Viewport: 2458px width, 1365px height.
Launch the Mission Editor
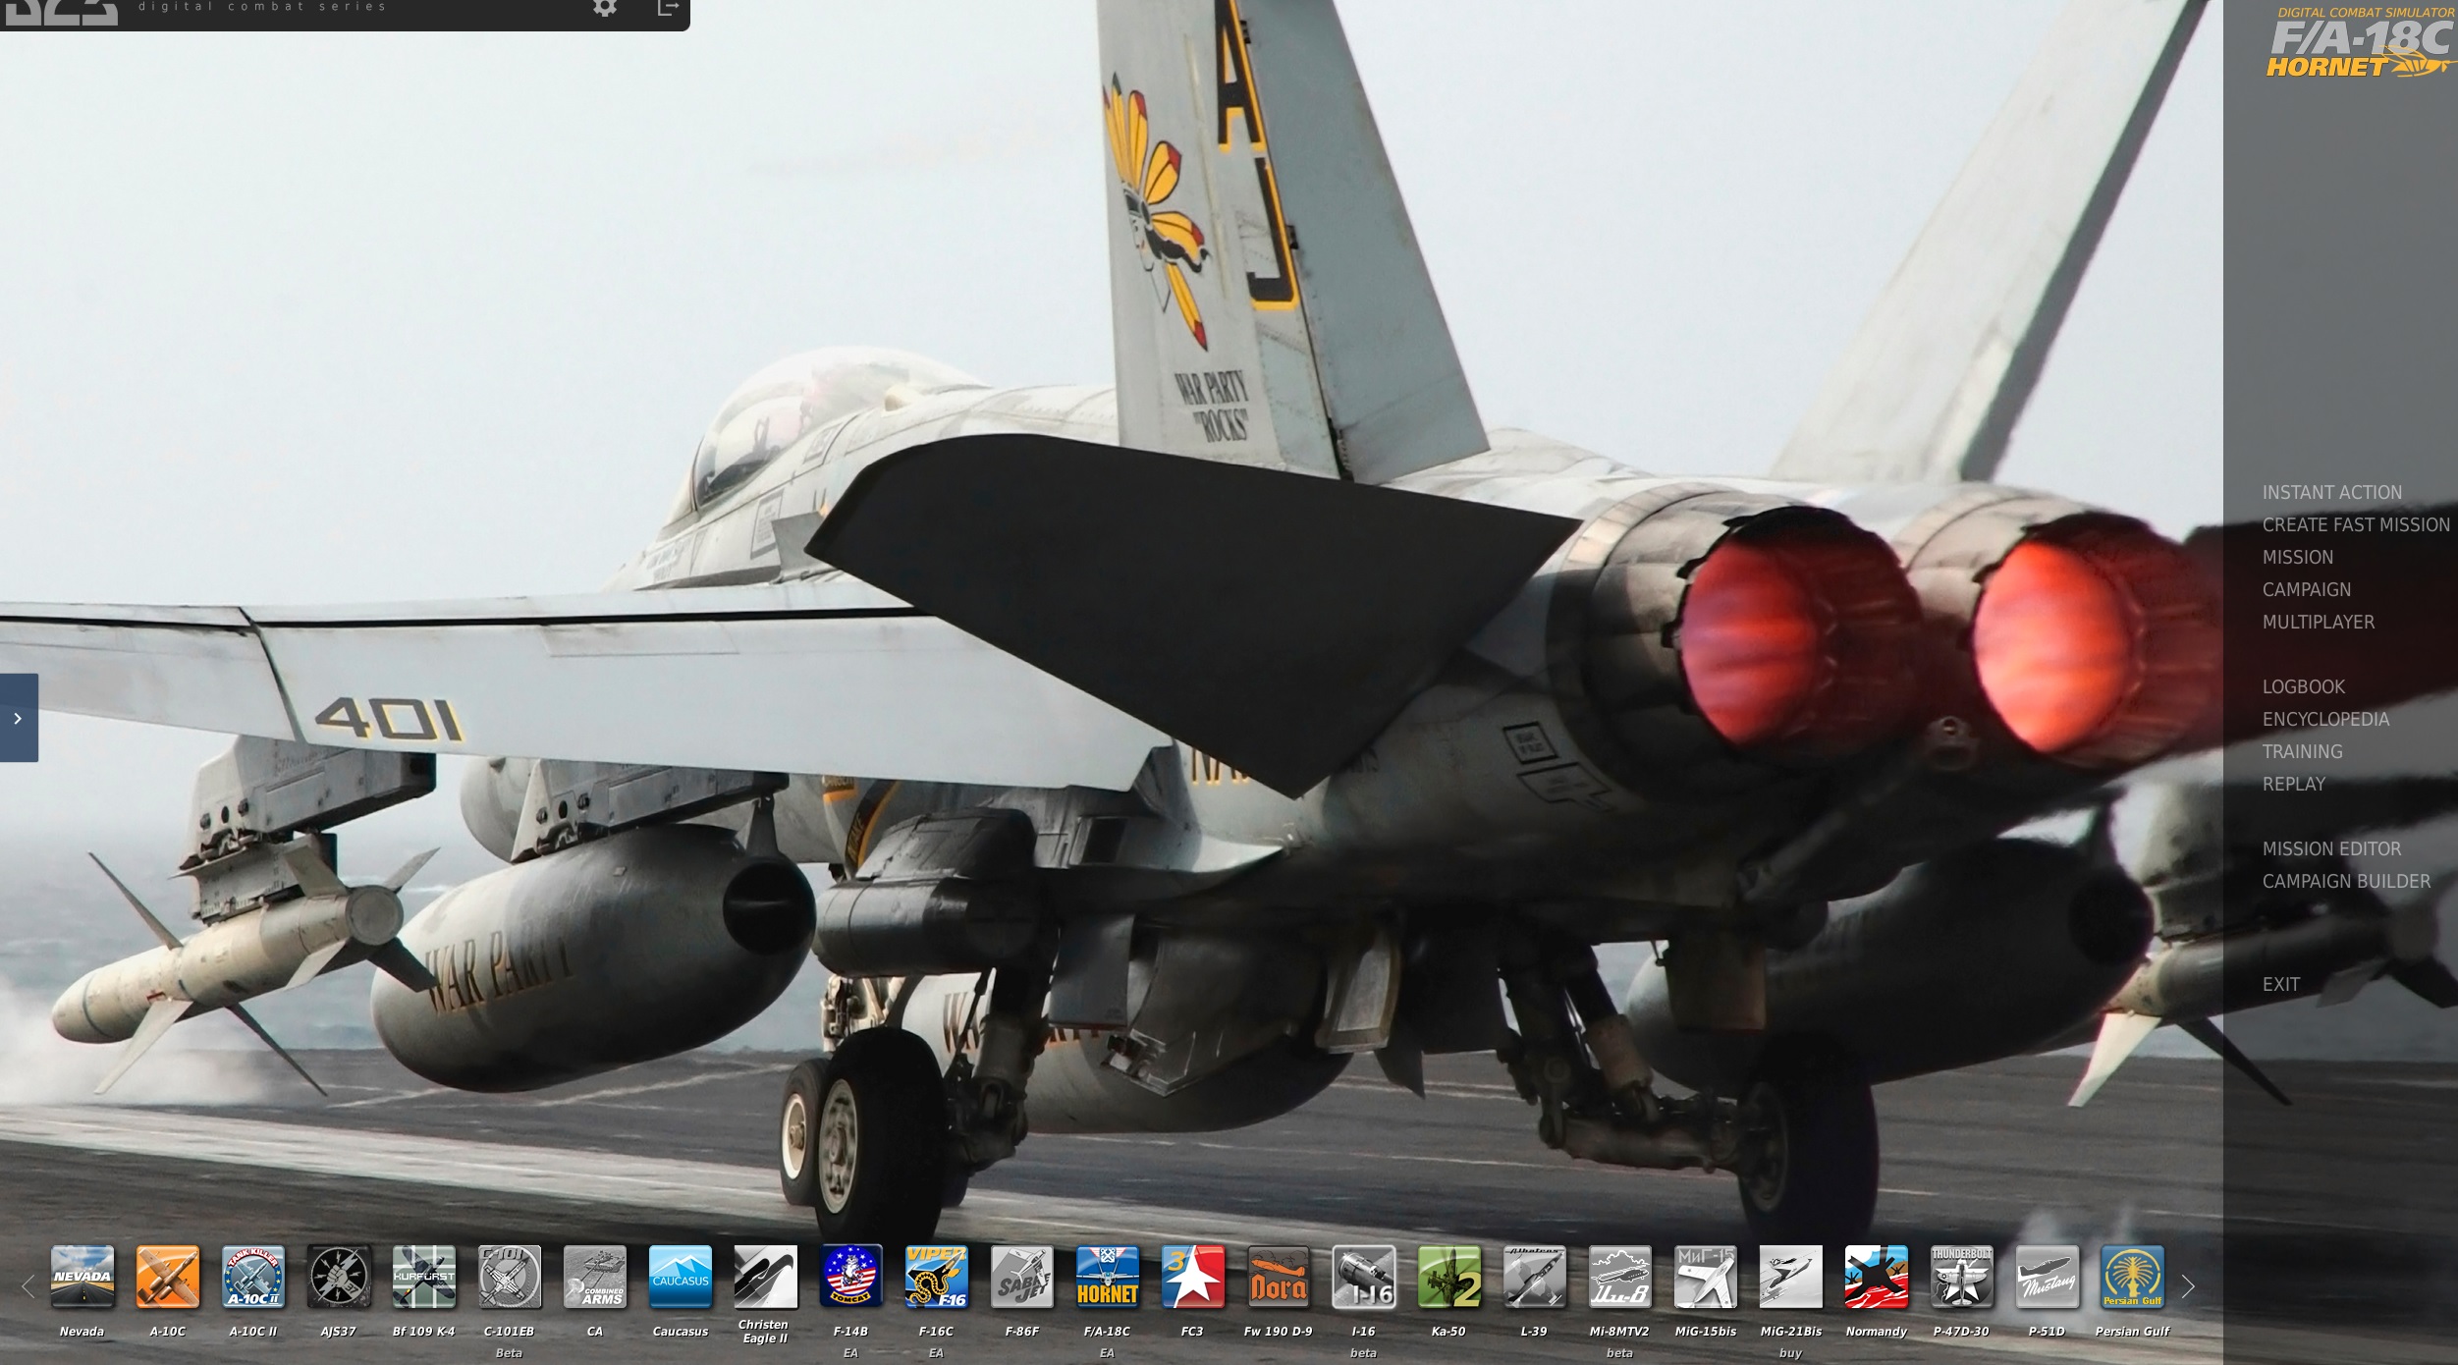click(x=2331, y=849)
